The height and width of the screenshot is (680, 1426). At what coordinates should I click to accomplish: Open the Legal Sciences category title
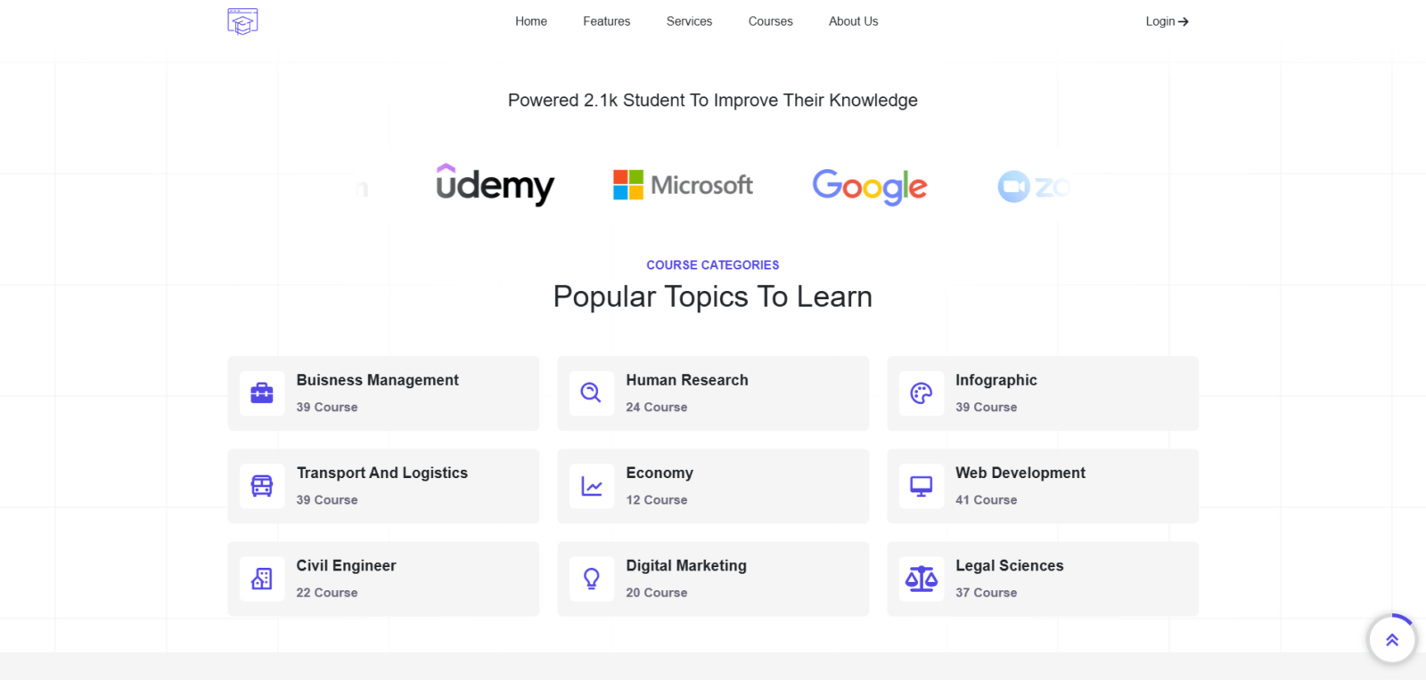(1010, 565)
